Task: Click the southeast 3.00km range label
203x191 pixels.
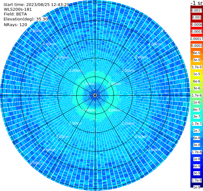Action: pyautogui.click(x=141, y=137)
